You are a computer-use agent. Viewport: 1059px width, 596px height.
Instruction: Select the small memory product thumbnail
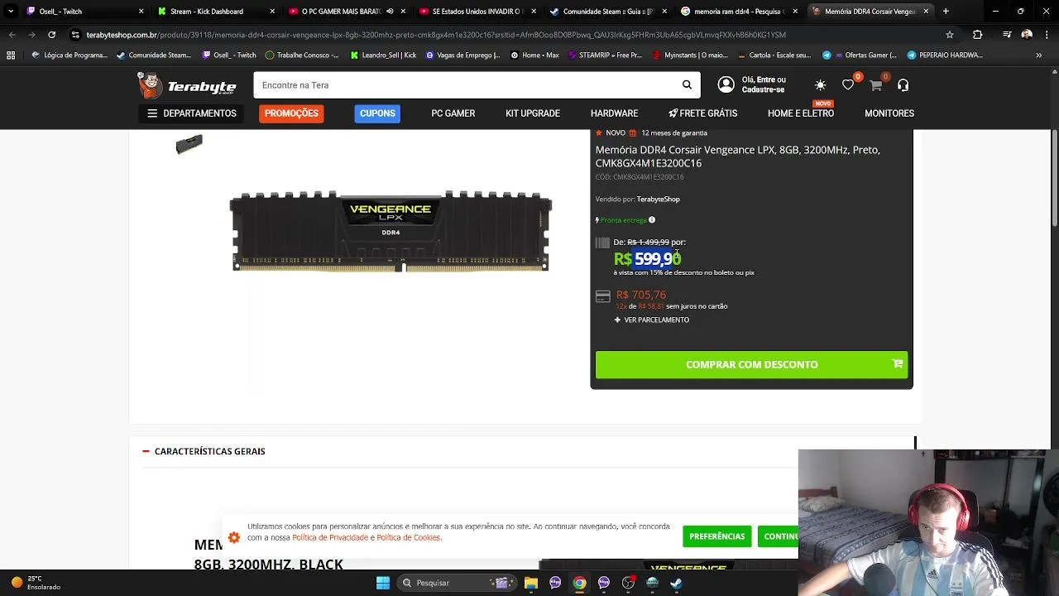189,145
